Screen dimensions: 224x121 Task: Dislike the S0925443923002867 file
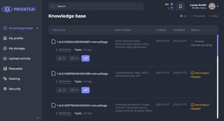point(74,58)
